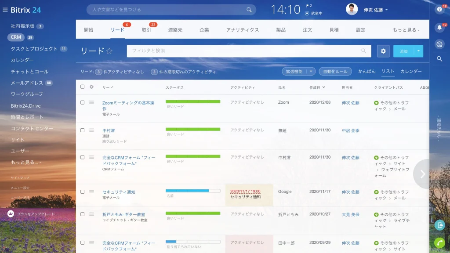Tick the checkbox for Zoomミーティングの基本操作 lead
This screenshot has width=450, height=253.
tap(82, 102)
